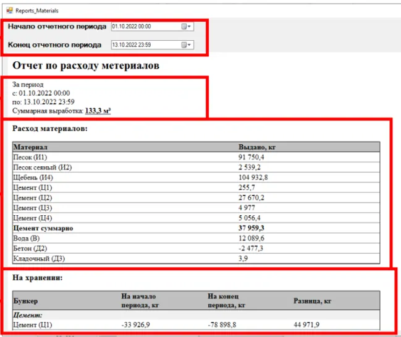Click the 'Бункер' column header
Screen dimensions: 401x337
25,301
